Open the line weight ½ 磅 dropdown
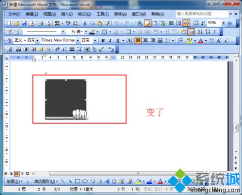Image resolution: width=242 pixels, height=195 pixels. point(86,32)
